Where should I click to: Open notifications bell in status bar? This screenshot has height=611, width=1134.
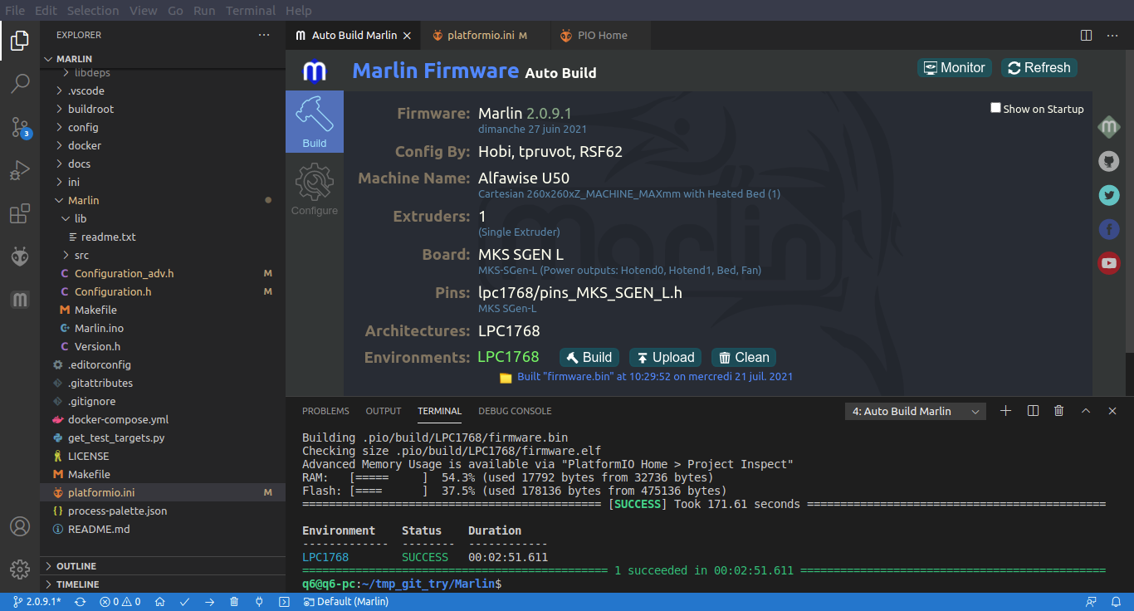(1117, 602)
